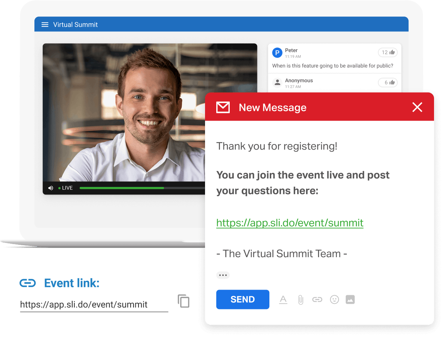The image size is (443, 337).
Task: Insert an image into the message
Action: (350, 299)
